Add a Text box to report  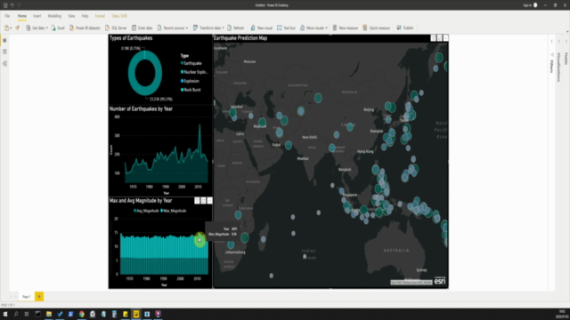point(286,28)
